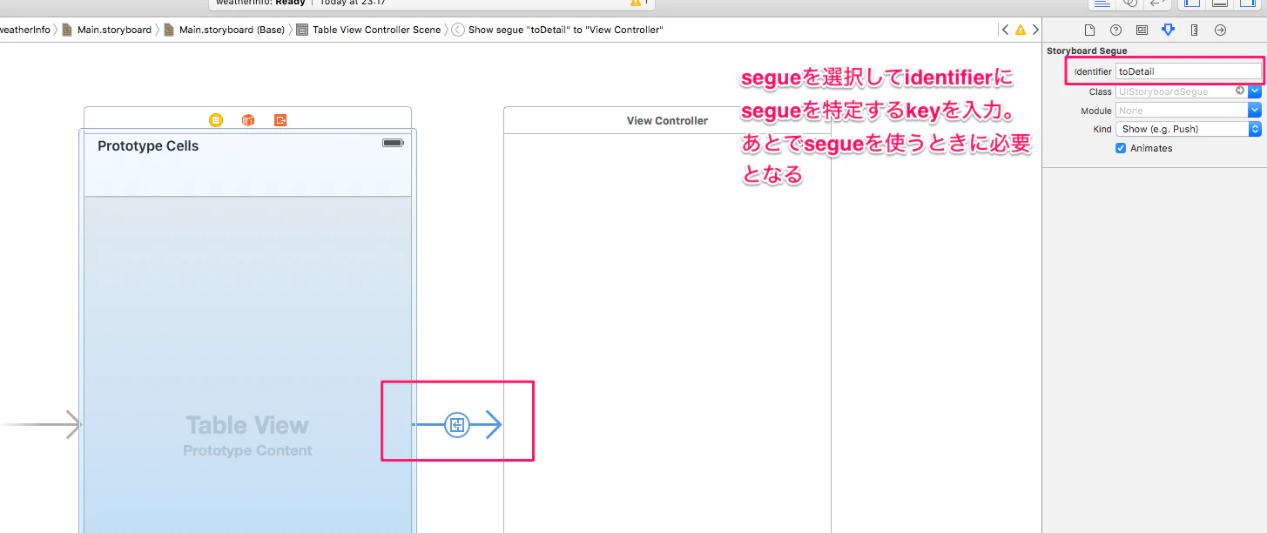Viewport: 1267px width, 533px height.
Task: Select the yellow Table View Controller dock icon
Action: point(216,120)
